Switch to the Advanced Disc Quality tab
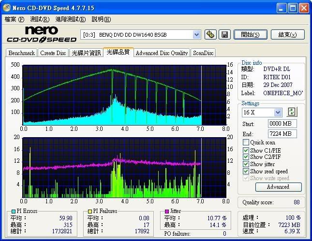The height and width of the screenshot is (241, 312). tap(162, 53)
